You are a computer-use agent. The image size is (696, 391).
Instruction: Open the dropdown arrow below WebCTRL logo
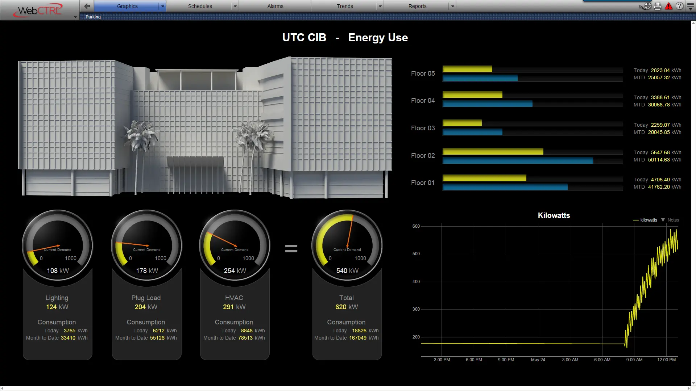pos(75,17)
